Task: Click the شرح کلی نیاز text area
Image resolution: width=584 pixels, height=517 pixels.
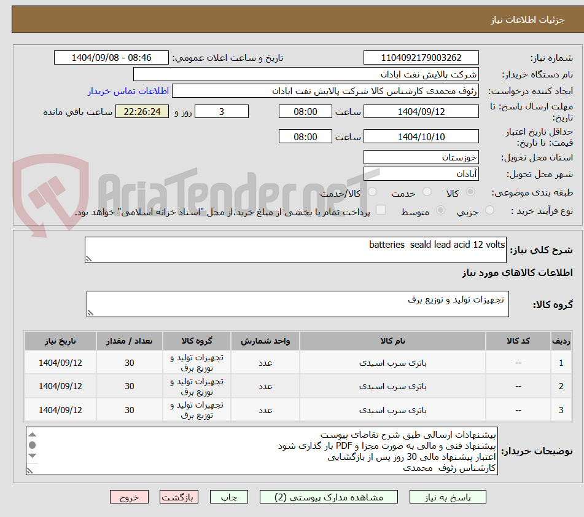Action: 295,250
